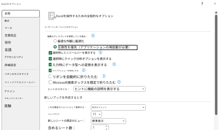This screenshot has width=219, height=130.
Task: Select the 全般 category
Action: (x=21, y=14)
